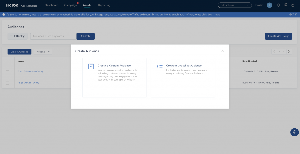
Task: Click the Create Audience button
Action: click(19, 52)
